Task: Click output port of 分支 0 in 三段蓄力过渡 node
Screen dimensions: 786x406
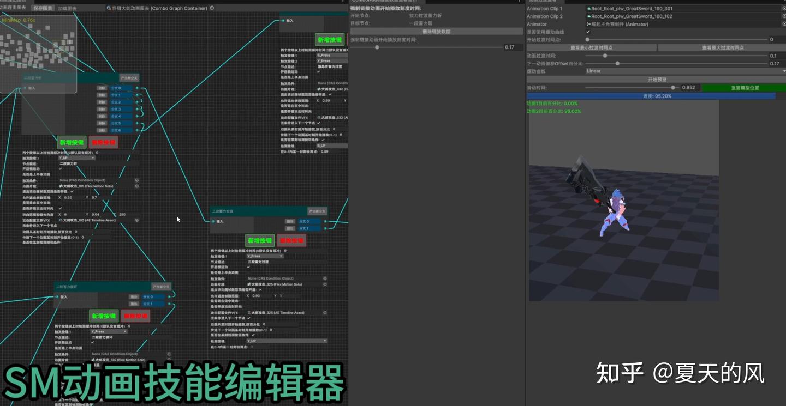Action: click(x=325, y=221)
